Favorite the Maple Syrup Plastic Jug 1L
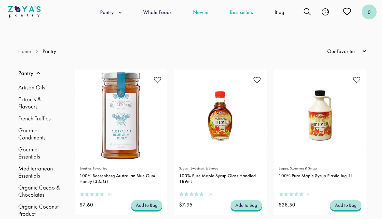Screen dimensions: 382x219 pos(357,80)
